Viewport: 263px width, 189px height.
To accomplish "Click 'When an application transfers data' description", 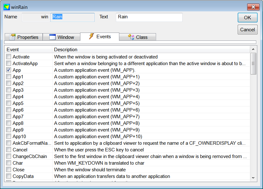I will click(x=112, y=176).
